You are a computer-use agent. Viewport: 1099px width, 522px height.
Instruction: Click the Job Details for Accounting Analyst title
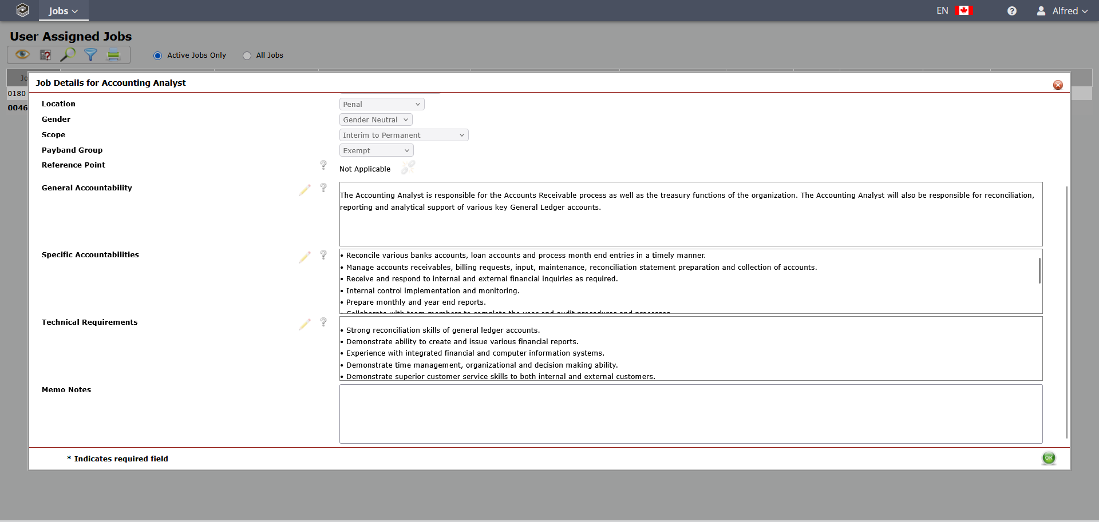[111, 82]
